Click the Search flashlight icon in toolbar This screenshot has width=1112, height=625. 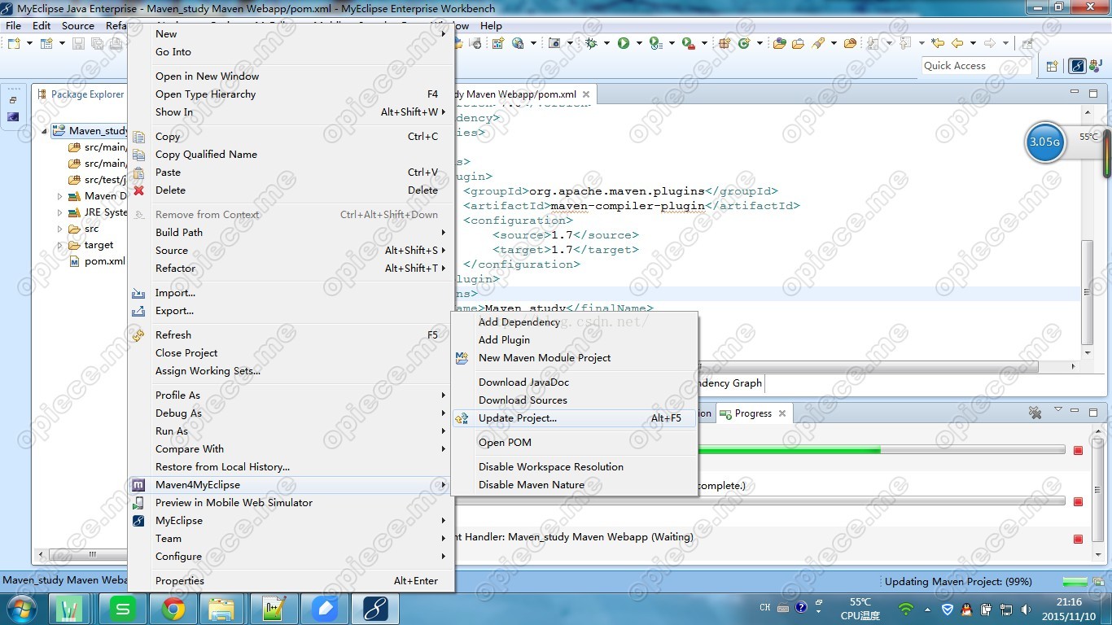coord(817,43)
